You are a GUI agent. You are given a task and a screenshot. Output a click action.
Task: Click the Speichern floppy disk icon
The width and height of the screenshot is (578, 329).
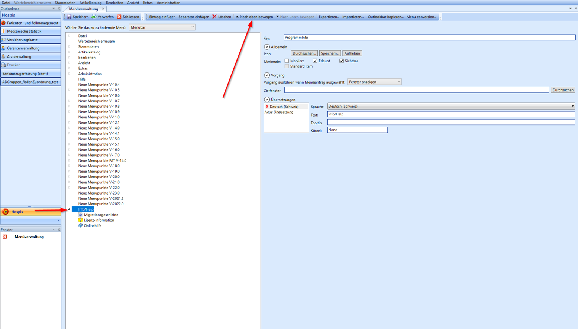tap(70, 17)
